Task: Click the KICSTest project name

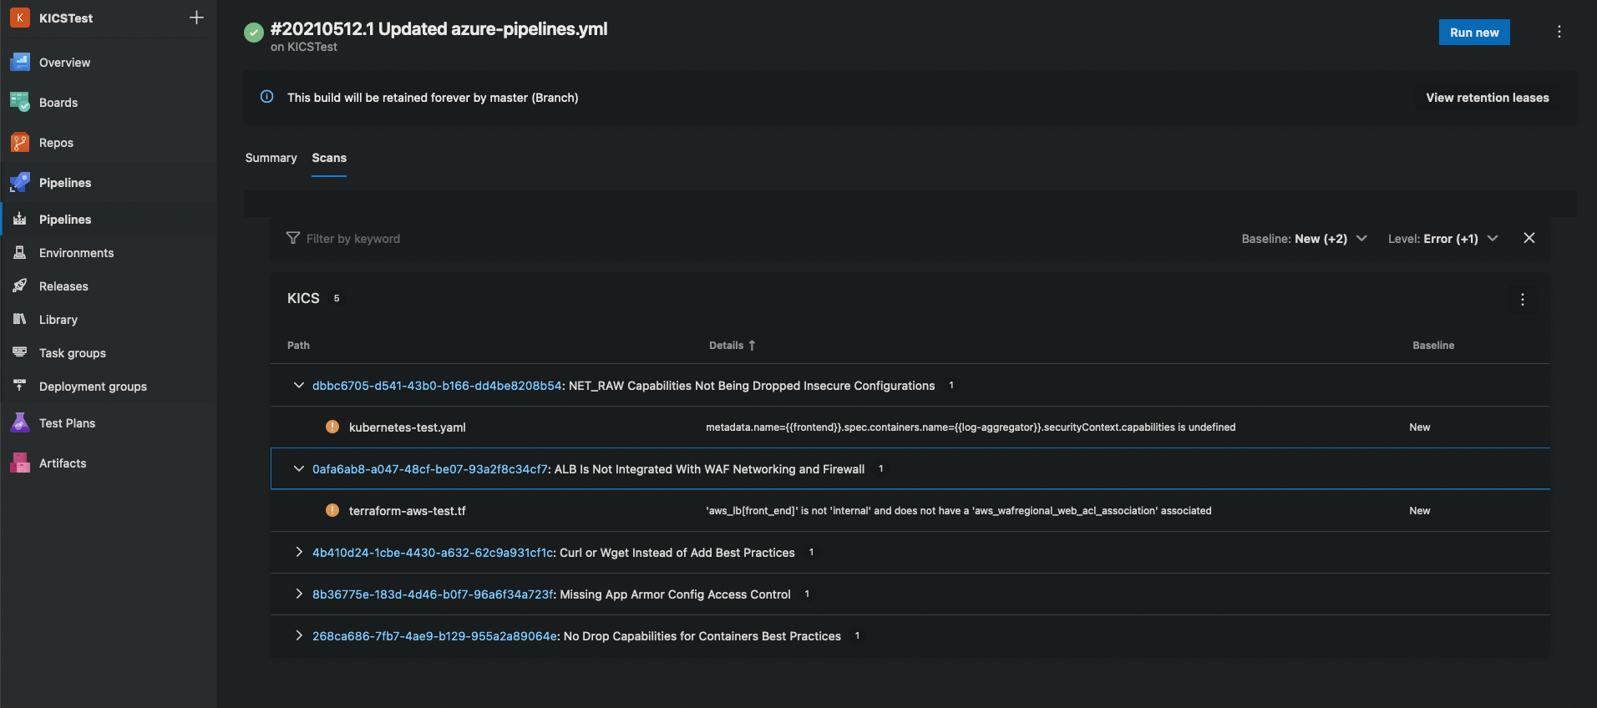Action: point(66,18)
